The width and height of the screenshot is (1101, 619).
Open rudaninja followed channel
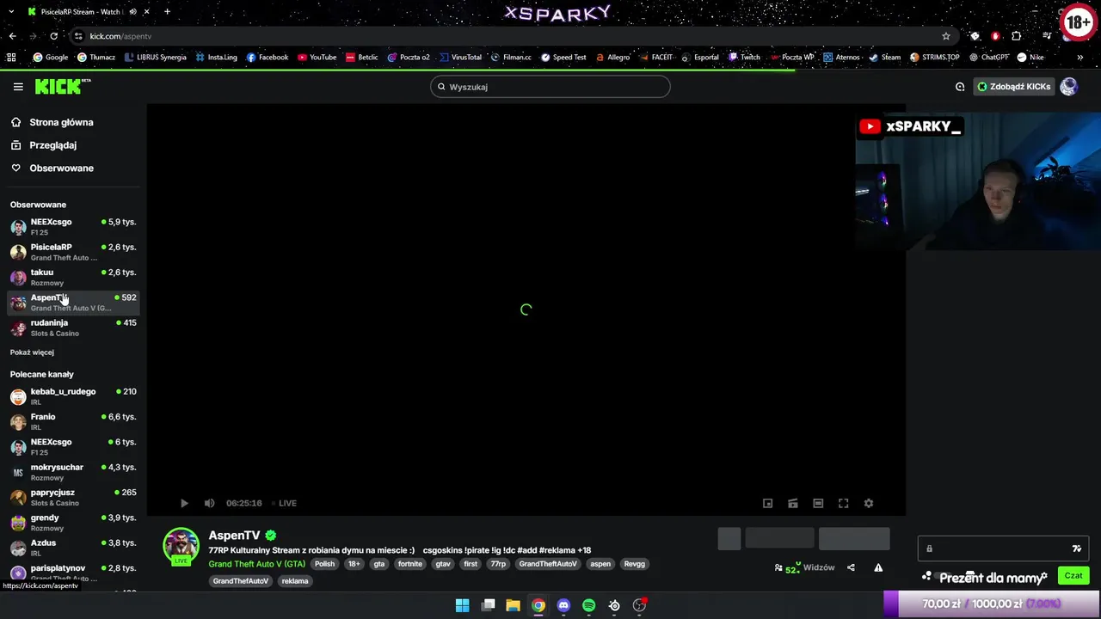[73, 328]
